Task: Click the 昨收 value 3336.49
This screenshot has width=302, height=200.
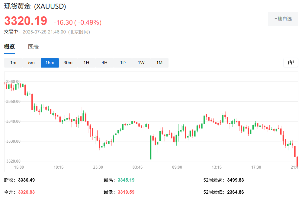Action: point(26,180)
